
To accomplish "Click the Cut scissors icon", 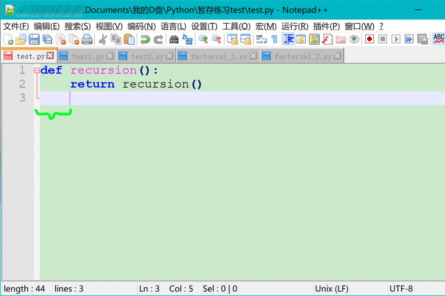I will [x=103, y=39].
